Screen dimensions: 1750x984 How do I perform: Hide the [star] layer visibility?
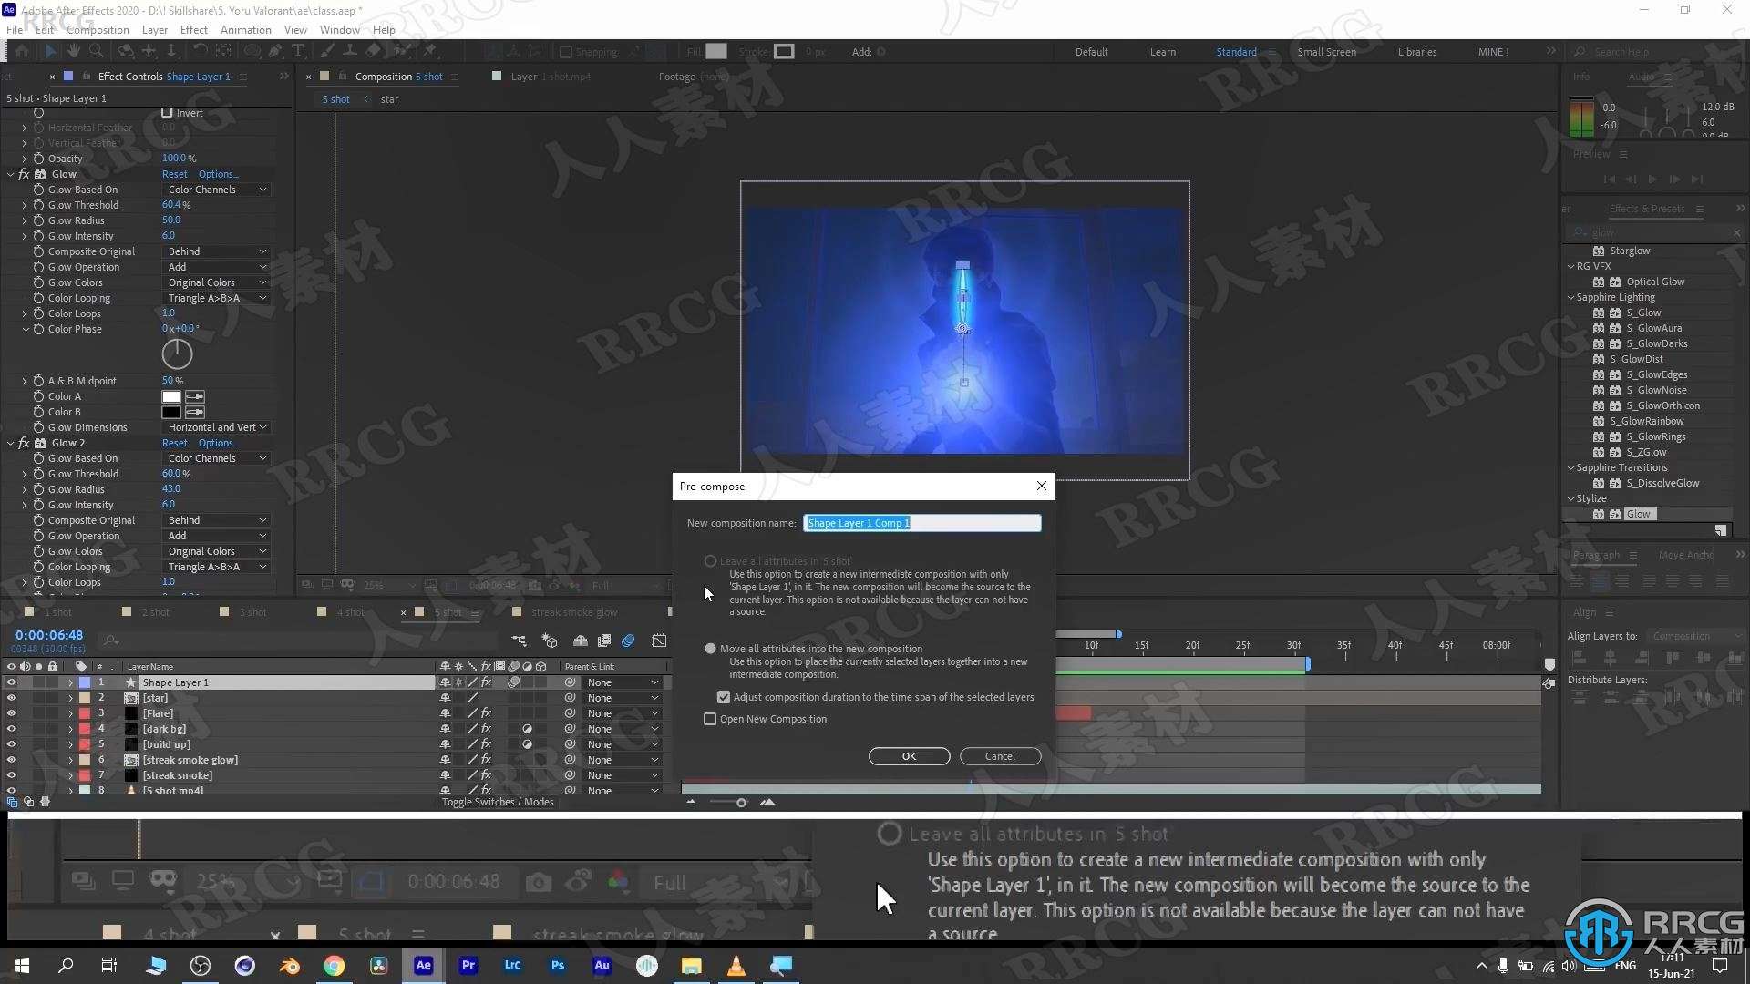pyautogui.click(x=11, y=698)
